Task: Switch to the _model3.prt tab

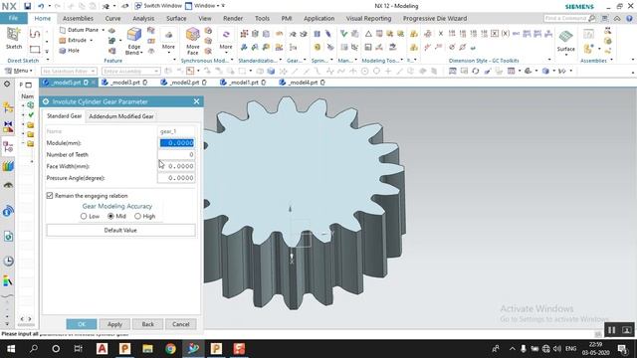Action: pyautogui.click(x=124, y=83)
